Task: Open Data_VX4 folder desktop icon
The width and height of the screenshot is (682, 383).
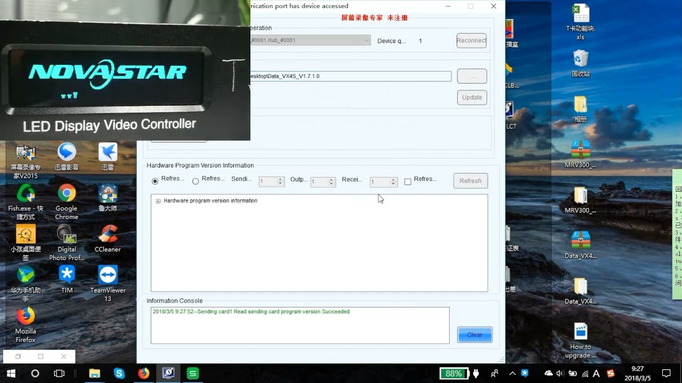Action: pyautogui.click(x=580, y=291)
